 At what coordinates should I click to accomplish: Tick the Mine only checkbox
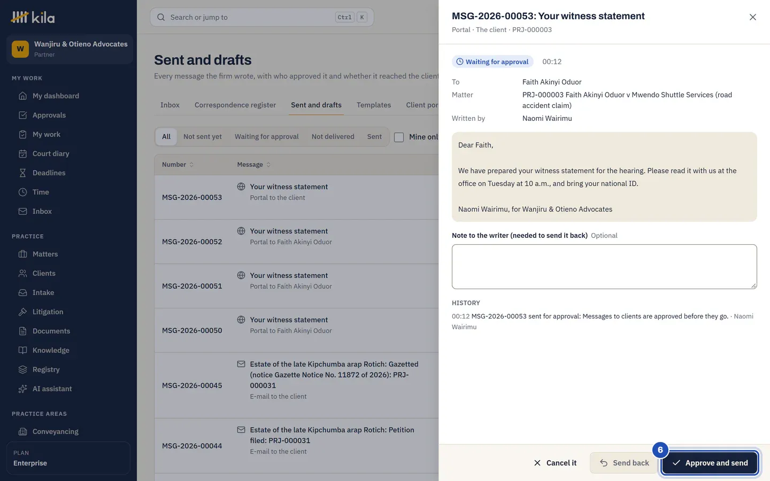click(399, 137)
